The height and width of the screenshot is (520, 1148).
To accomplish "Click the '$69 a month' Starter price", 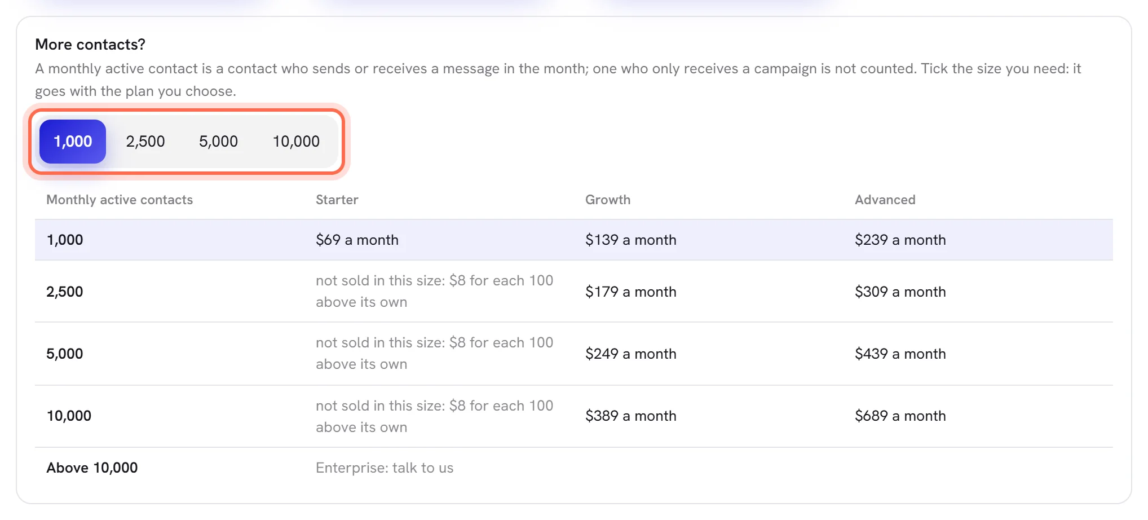I will (357, 240).
